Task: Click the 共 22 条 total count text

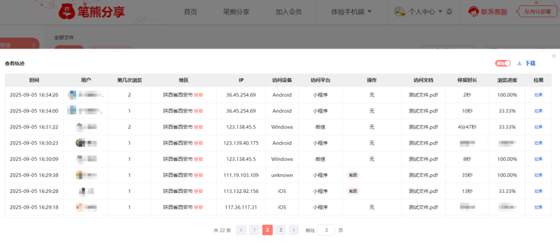Action: 222,230
